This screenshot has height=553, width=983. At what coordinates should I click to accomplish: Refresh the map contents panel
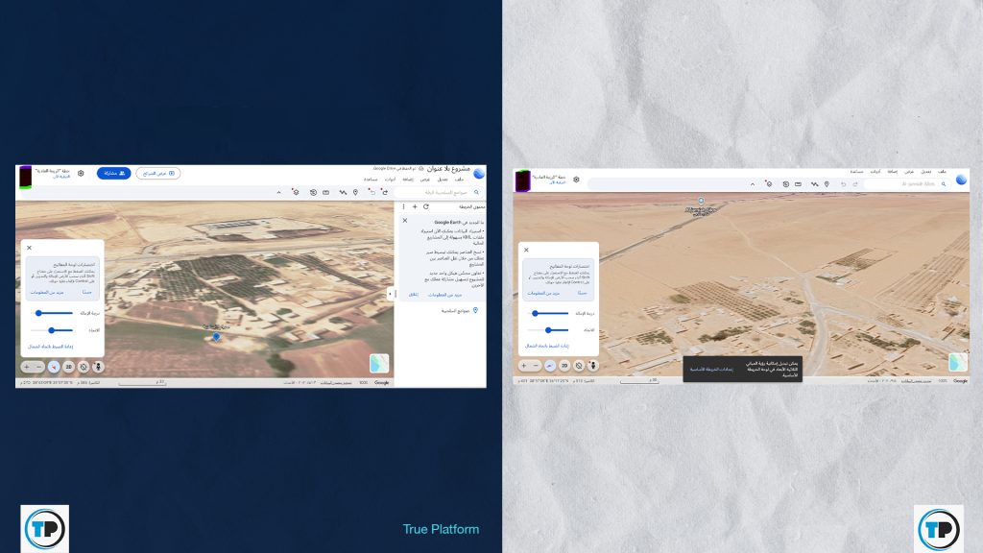click(426, 206)
